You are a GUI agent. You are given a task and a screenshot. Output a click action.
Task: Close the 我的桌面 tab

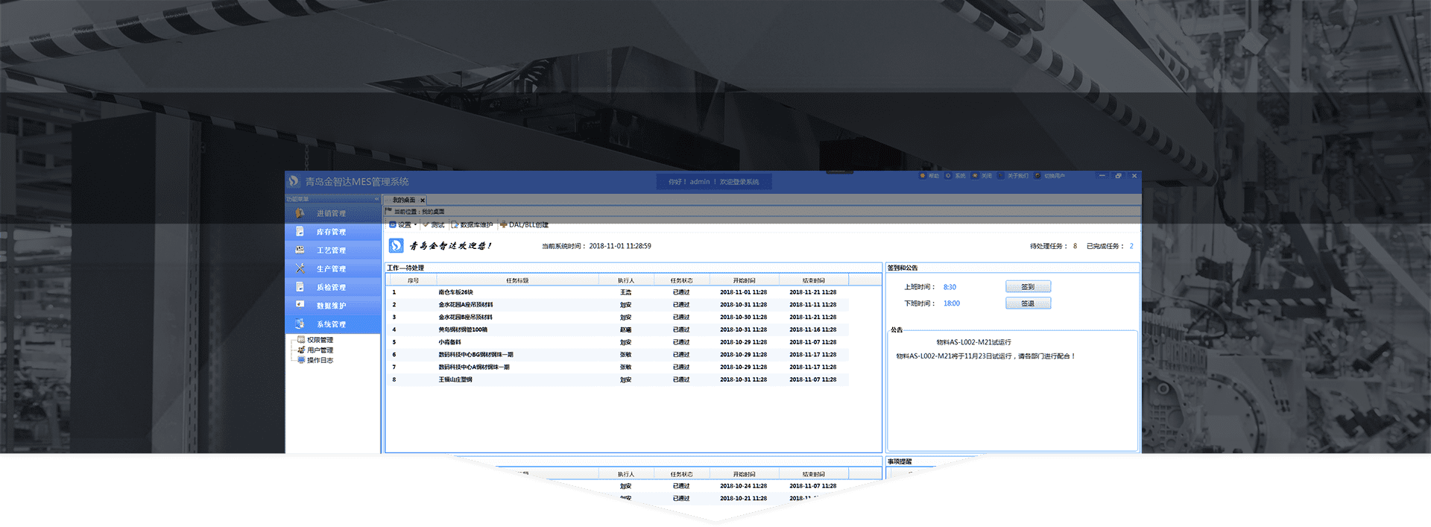pyautogui.click(x=423, y=200)
